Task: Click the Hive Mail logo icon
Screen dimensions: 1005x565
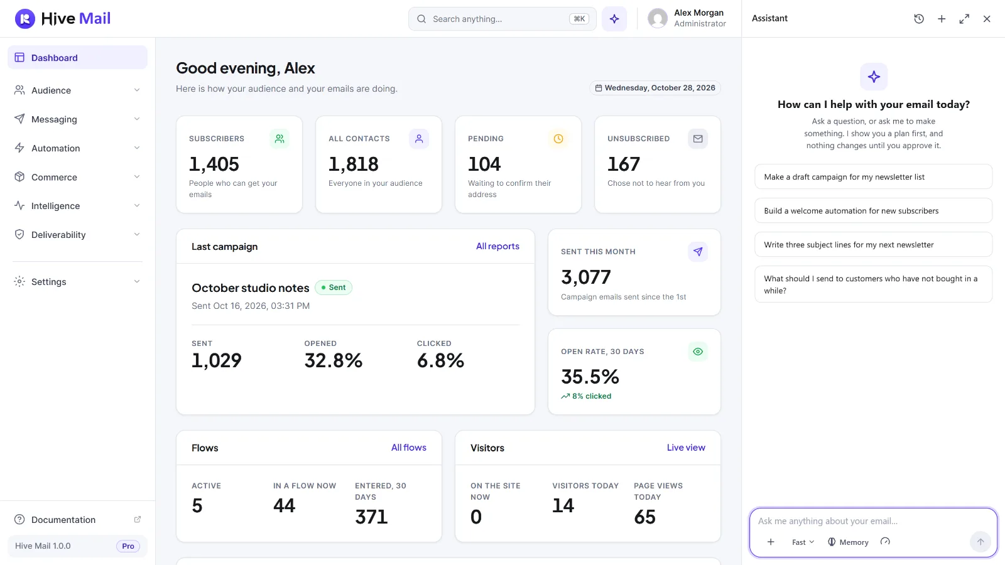Action: (x=25, y=19)
